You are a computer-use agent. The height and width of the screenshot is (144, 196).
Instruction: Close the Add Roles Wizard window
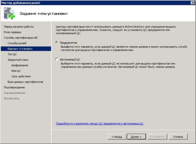pos(193,3)
